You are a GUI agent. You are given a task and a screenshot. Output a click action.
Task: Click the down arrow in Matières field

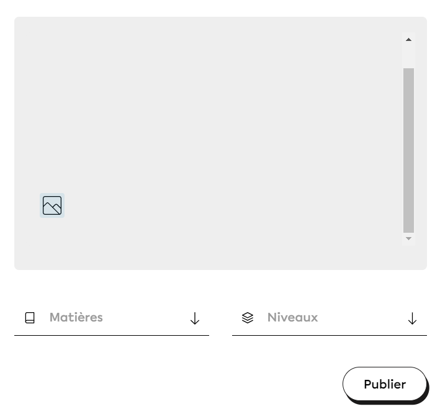(195, 318)
